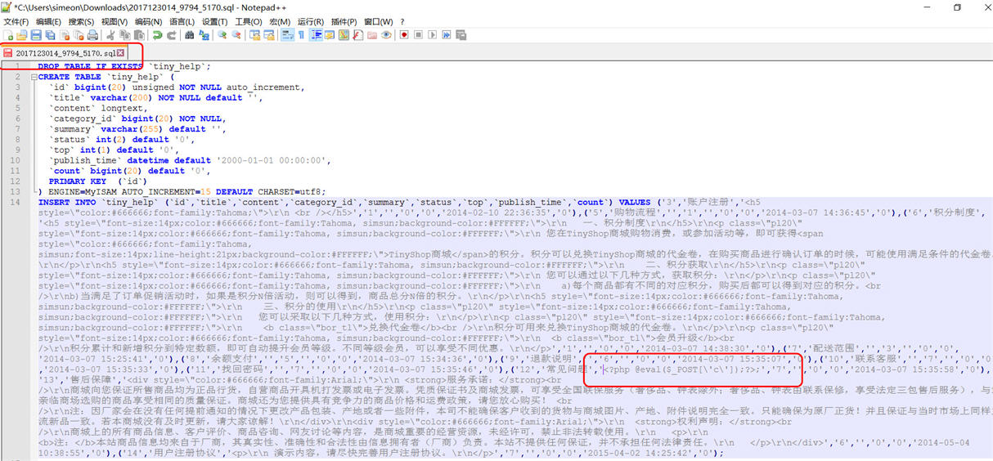Open the 编辑(E) menu
This screenshot has width=993, height=461.
pyautogui.click(x=49, y=21)
